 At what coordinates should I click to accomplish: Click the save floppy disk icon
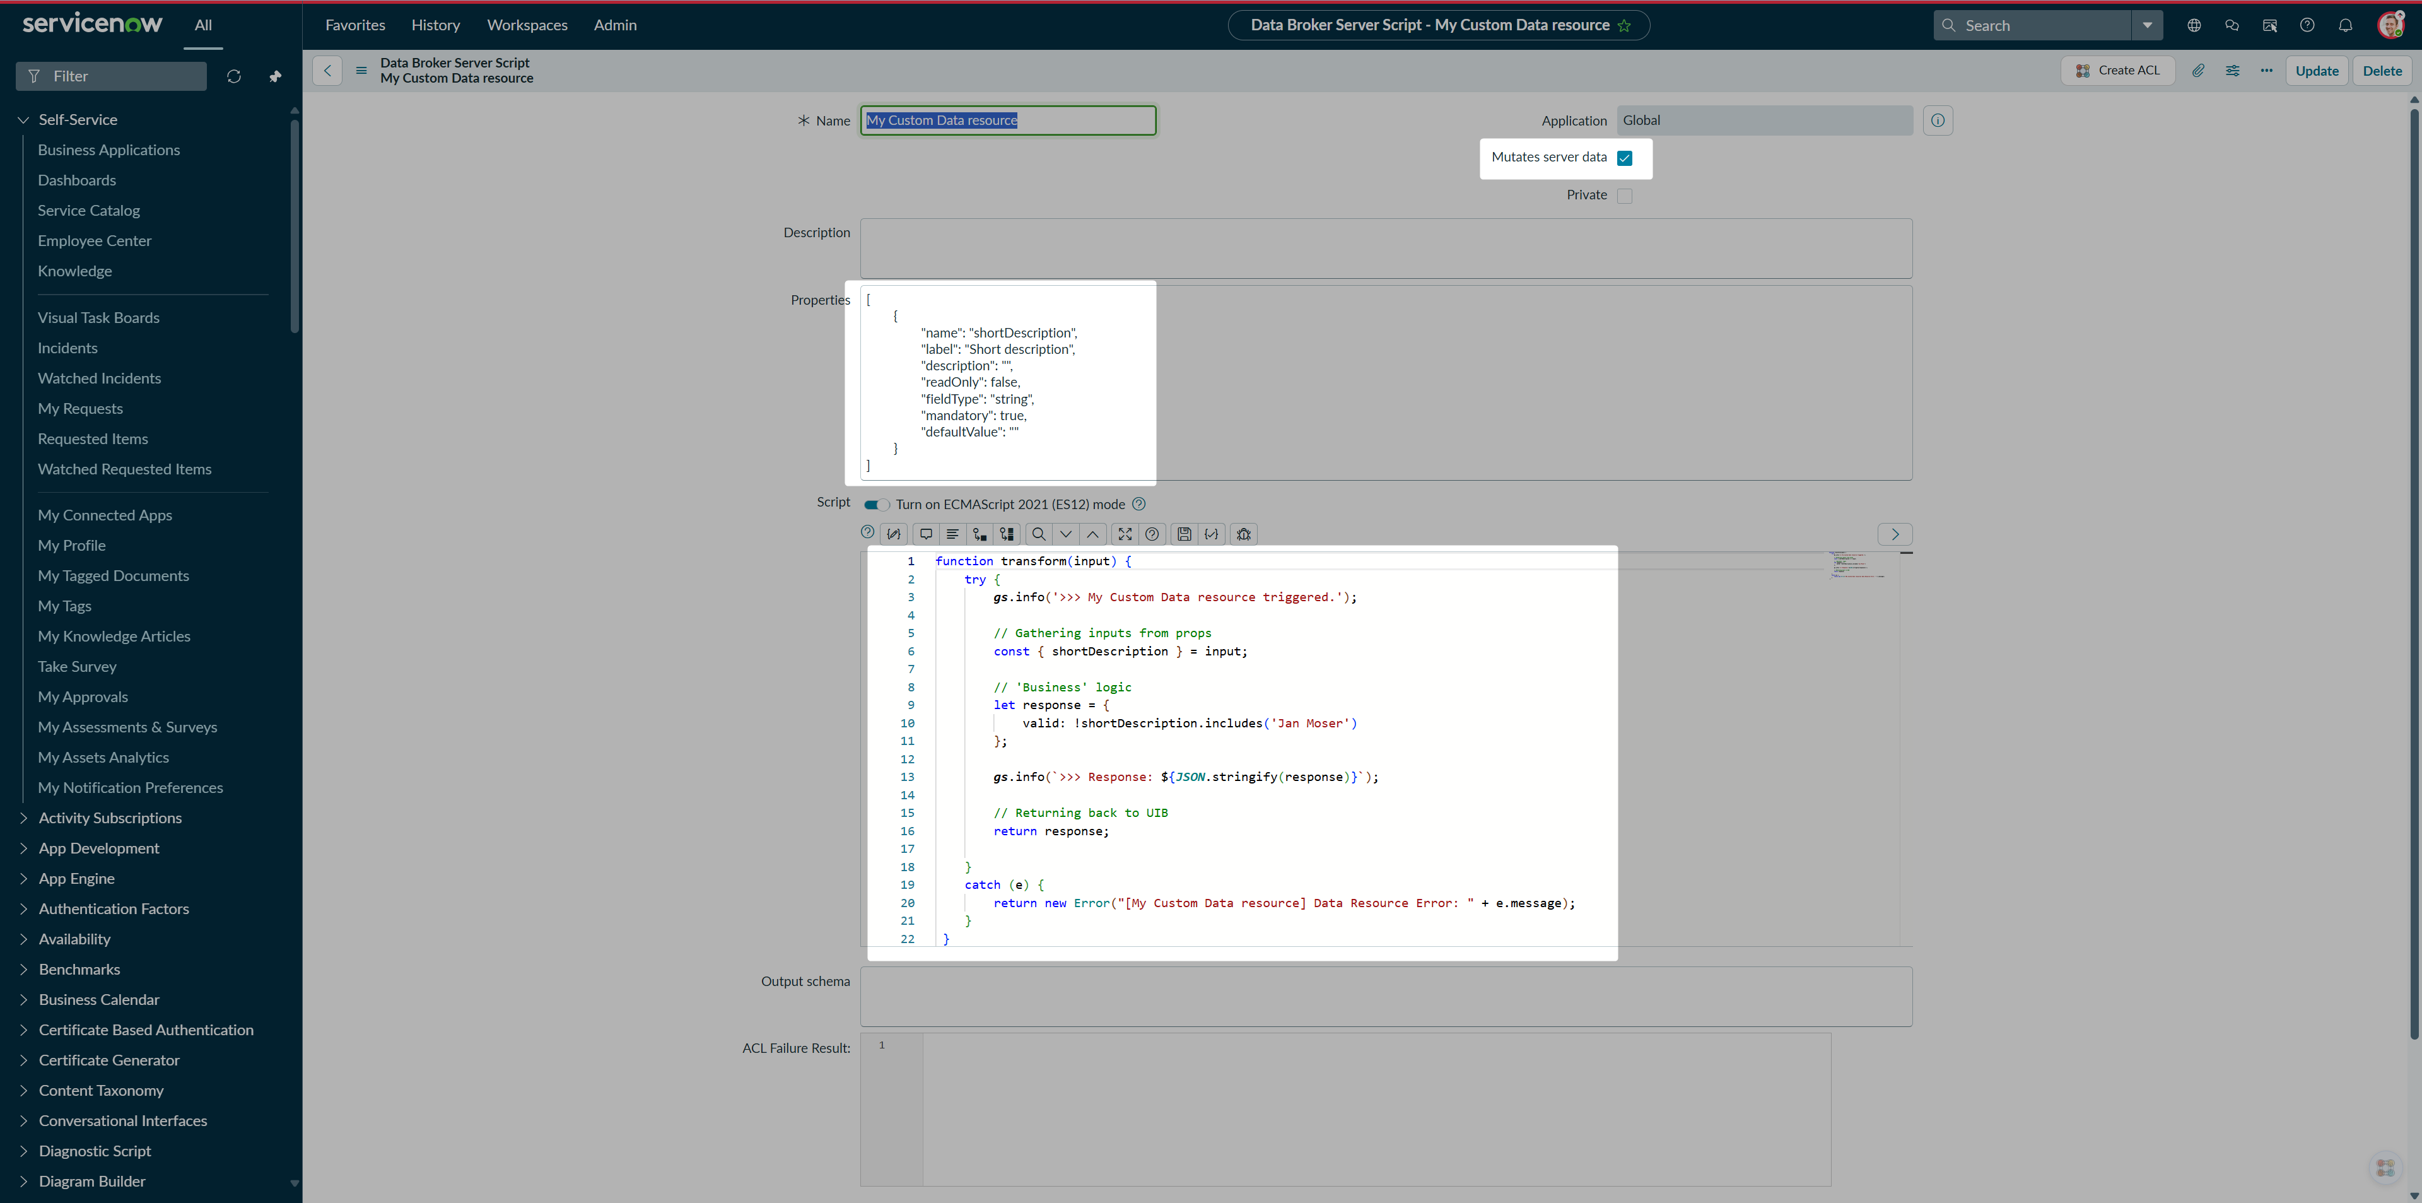pos(1184,534)
